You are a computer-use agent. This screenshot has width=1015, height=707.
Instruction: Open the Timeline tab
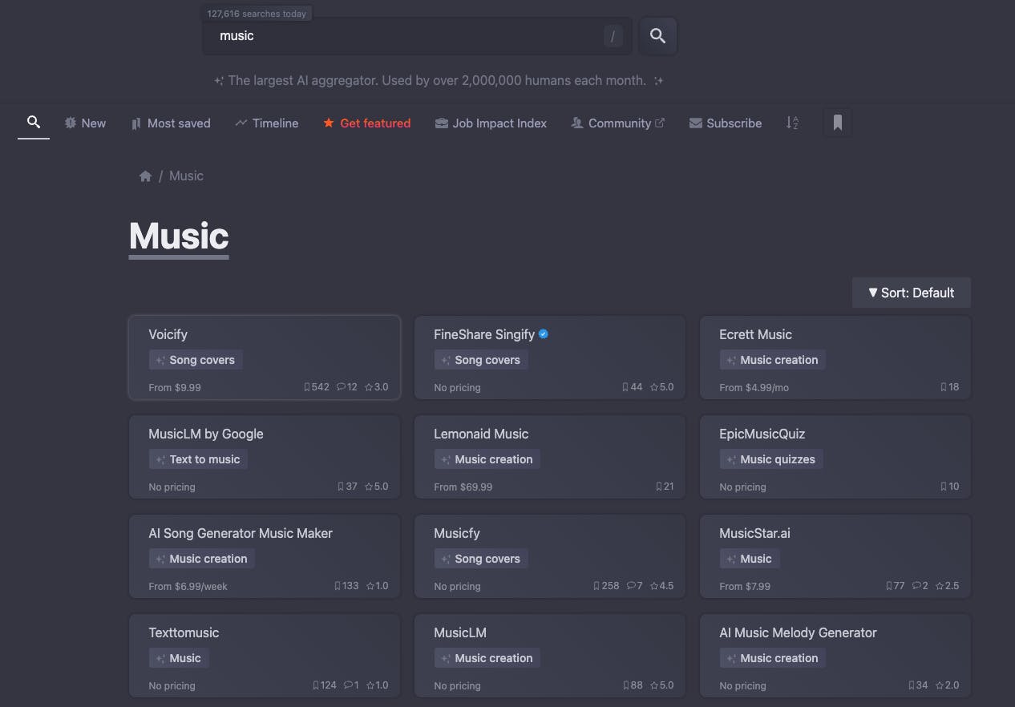pos(267,123)
